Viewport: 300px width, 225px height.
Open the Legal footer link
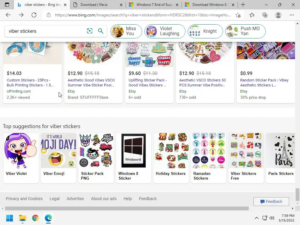[x=54, y=199]
